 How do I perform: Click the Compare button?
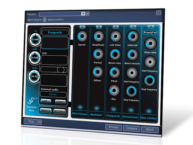pos(131,128)
